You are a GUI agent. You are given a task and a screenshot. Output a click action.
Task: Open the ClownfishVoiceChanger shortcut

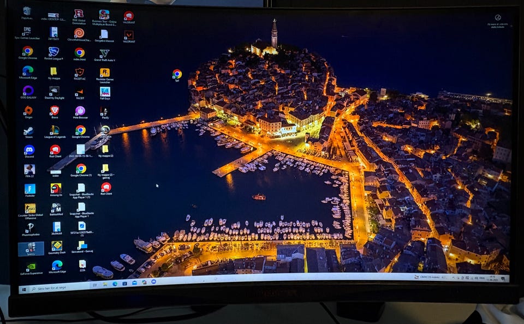click(x=79, y=35)
